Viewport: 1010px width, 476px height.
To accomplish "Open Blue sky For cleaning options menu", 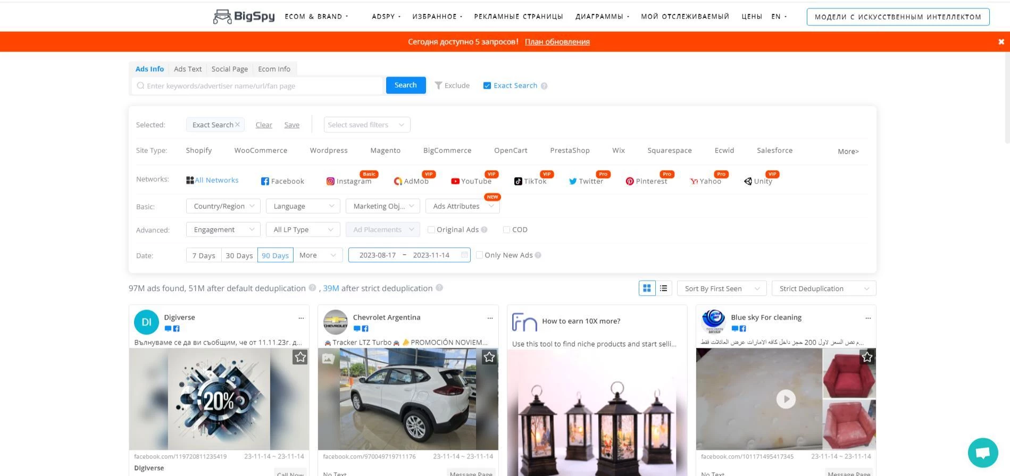I will (x=868, y=318).
